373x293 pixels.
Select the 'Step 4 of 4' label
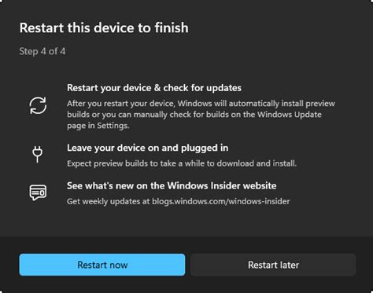[42, 51]
